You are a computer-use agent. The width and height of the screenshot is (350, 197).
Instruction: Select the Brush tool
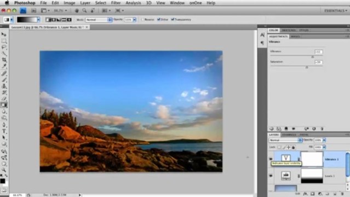[x=4, y=79]
